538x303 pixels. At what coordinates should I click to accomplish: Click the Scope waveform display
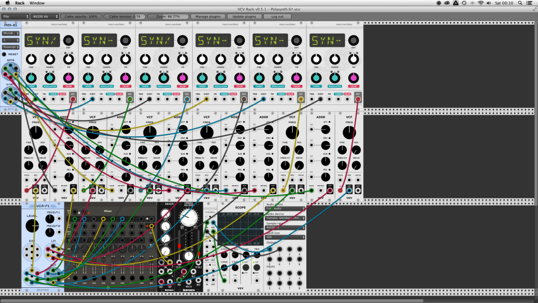[241, 229]
